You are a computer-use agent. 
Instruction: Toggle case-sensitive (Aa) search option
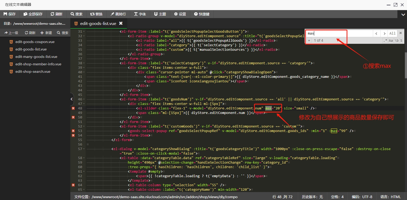[391, 41]
